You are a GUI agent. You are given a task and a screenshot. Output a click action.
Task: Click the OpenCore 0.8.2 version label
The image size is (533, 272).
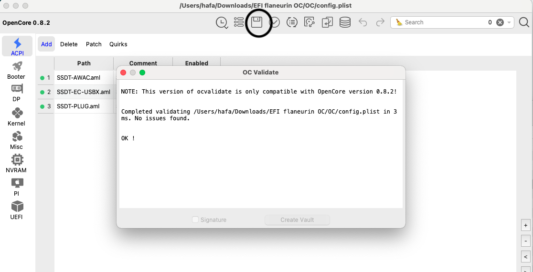(26, 23)
